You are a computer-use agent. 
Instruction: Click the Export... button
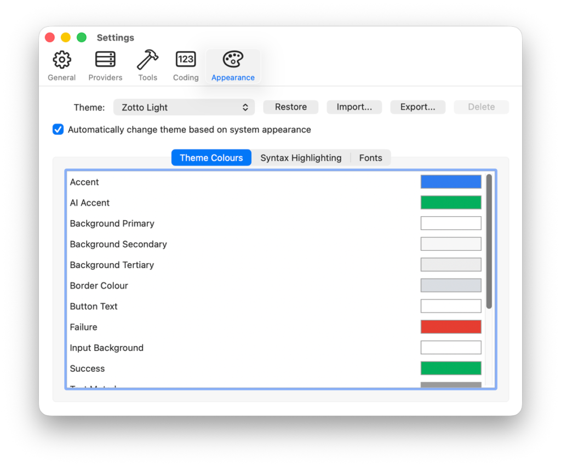click(x=417, y=107)
